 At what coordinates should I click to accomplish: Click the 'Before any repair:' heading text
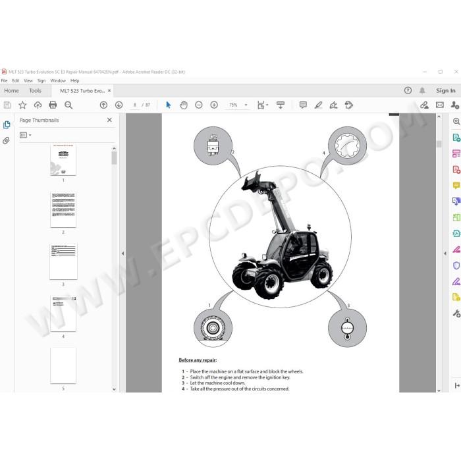(x=198, y=360)
